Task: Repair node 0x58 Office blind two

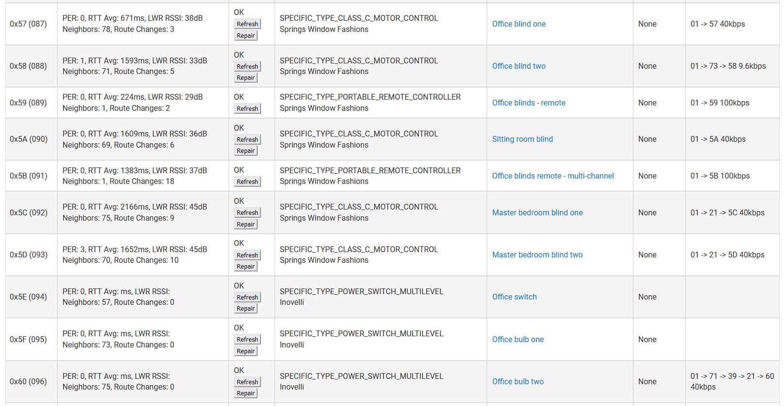Action: click(246, 77)
